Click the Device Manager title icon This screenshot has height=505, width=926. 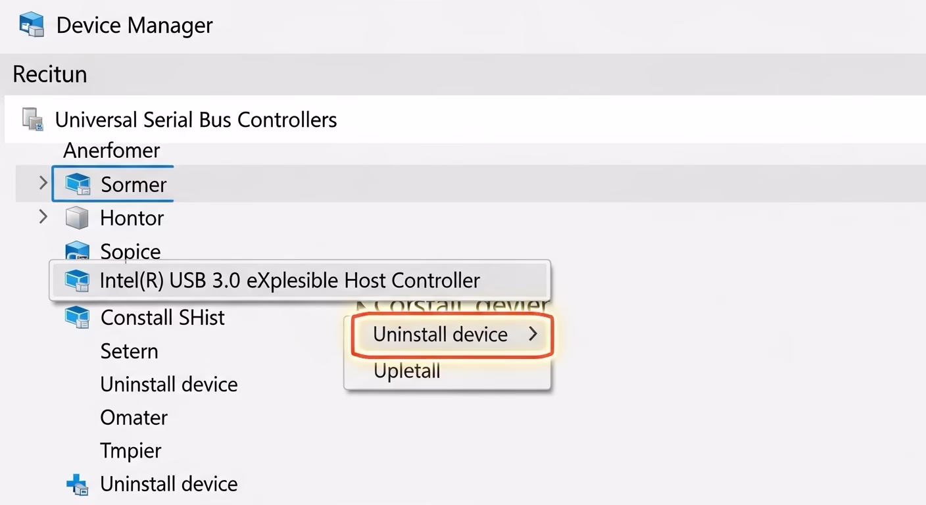[x=32, y=25]
